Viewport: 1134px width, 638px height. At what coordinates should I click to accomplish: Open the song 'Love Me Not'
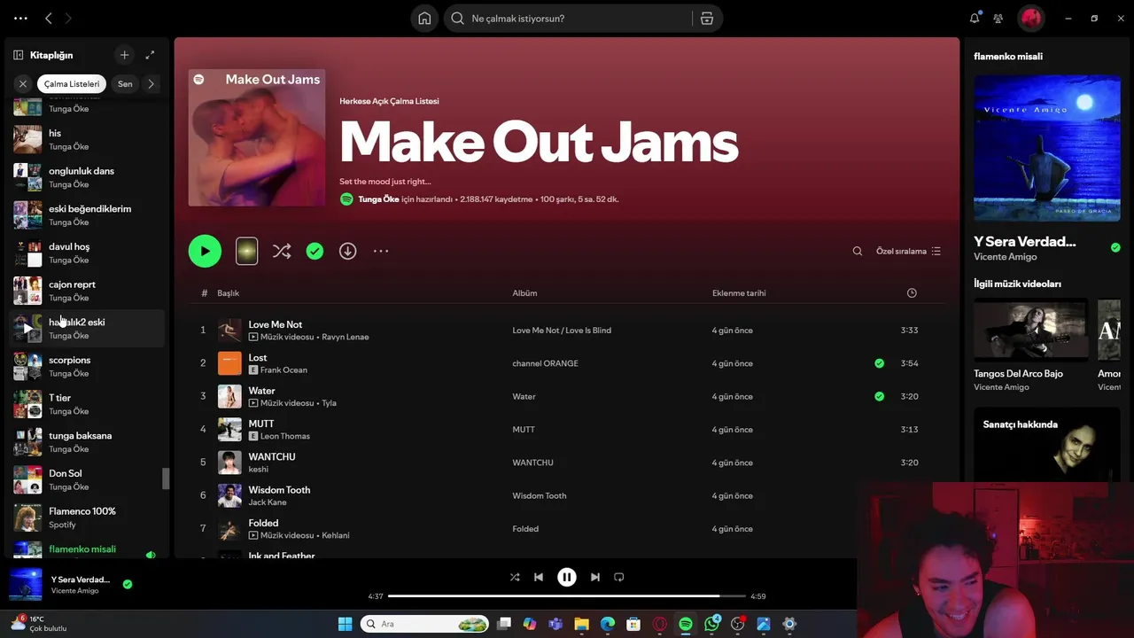pyautogui.click(x=275, y=324)
